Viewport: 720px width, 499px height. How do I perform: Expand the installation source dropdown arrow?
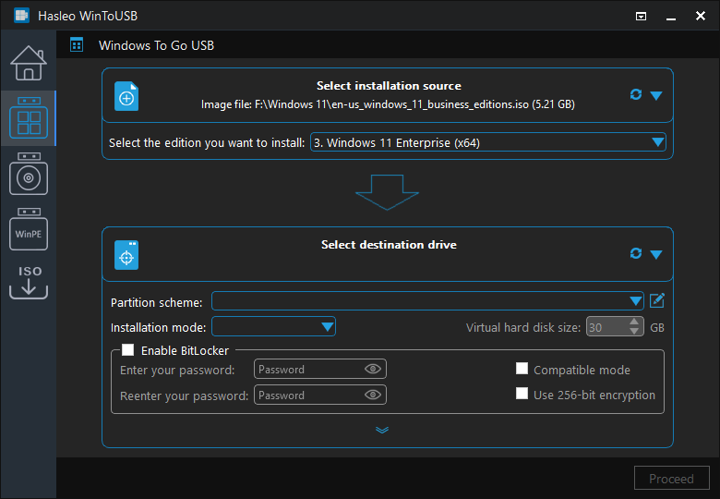coord(656,95)
